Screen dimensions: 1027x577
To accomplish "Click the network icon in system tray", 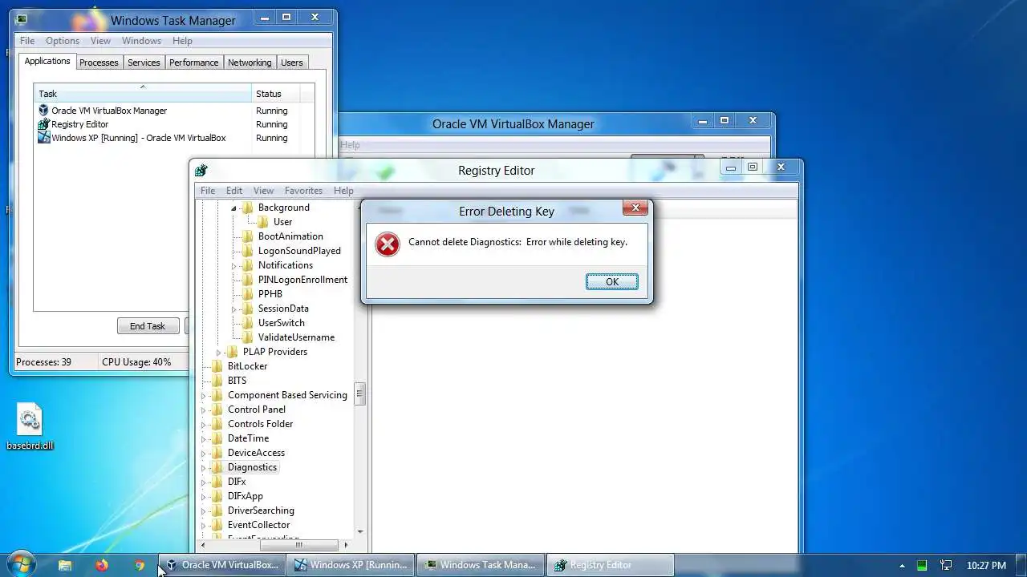I will pos(946,565).
